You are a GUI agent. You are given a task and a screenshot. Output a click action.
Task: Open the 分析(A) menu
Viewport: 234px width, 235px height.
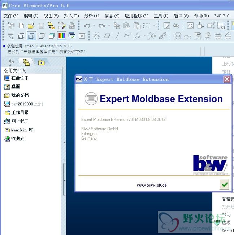tap(92, 16)
